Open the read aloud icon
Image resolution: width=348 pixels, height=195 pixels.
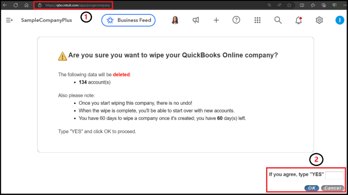(x=279, y=5)
